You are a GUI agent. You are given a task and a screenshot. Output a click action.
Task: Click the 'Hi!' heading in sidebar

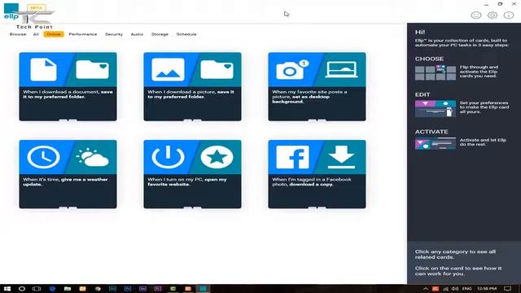pos(420,33)
